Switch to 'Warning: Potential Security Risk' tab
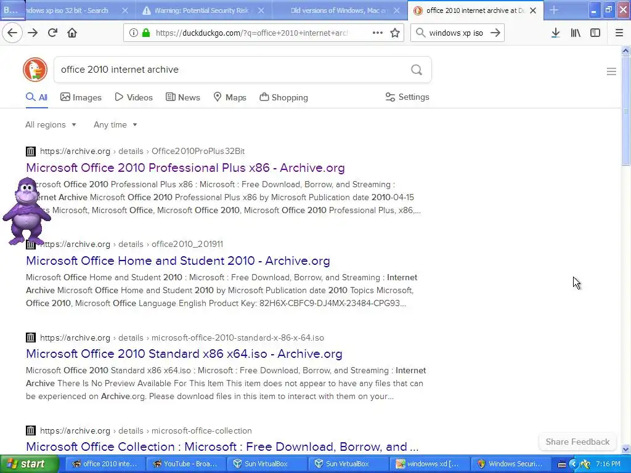This screenshot has width=631, height=473. [202, 10]
